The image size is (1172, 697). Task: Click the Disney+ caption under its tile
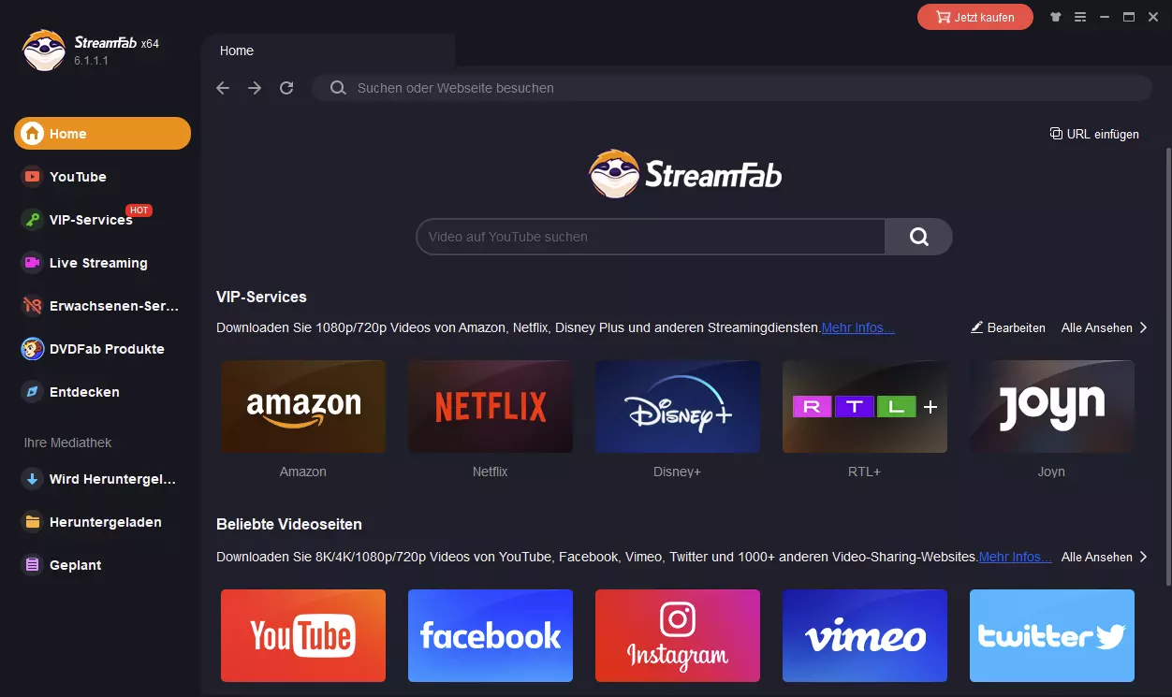(x=677, y=472)
